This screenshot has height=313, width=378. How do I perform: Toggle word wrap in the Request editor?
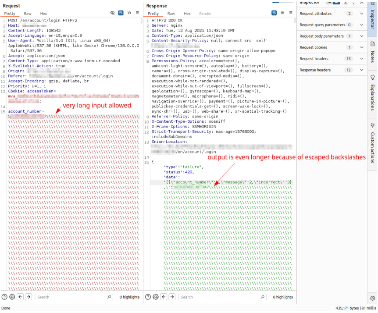coord(121,13)
